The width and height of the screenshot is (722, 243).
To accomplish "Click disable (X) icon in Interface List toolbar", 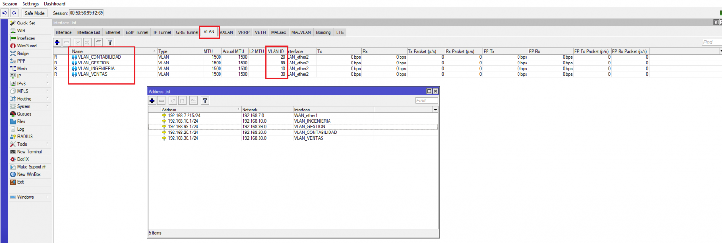I will coord(87,42).
